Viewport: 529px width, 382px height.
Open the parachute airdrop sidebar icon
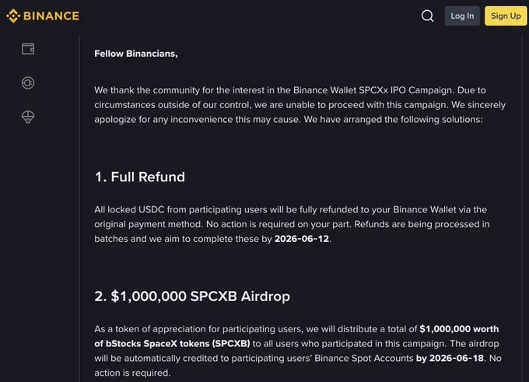click(28, 117)
